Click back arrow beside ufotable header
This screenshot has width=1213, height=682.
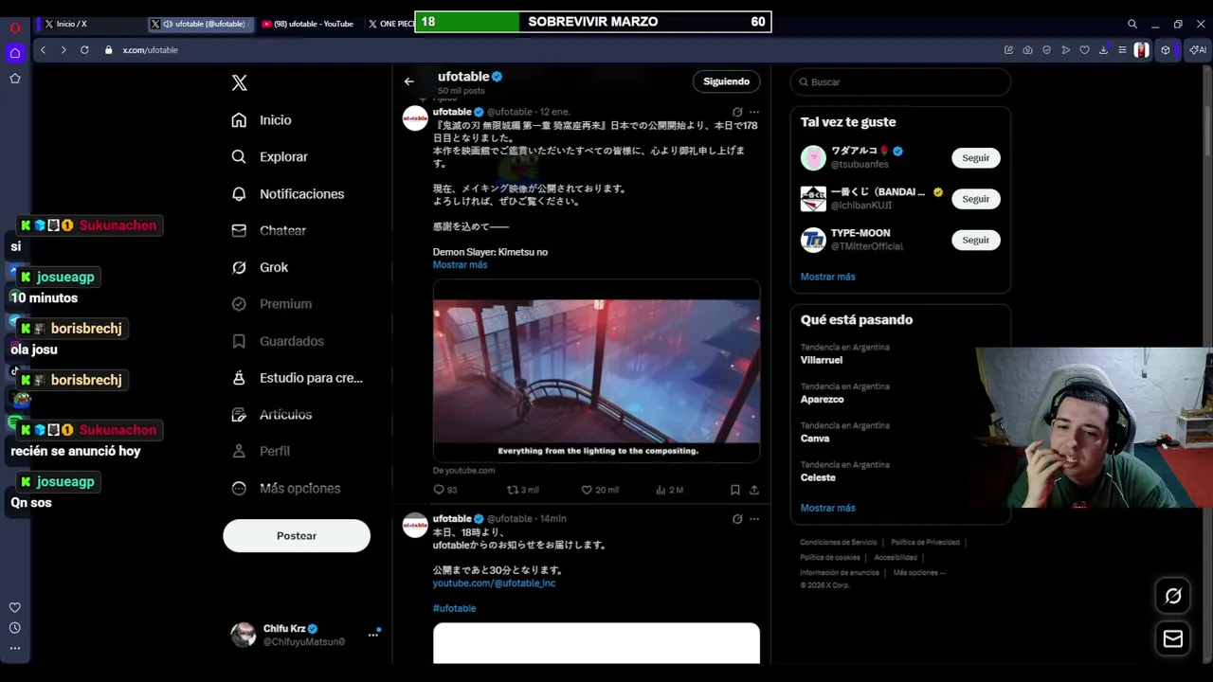(409, 81)
